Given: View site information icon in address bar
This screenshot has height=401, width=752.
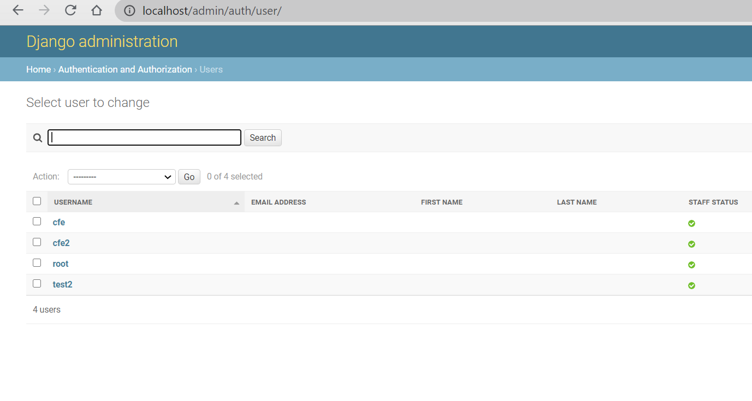Looking at the screenshot, I should click(x=129, y=10).
